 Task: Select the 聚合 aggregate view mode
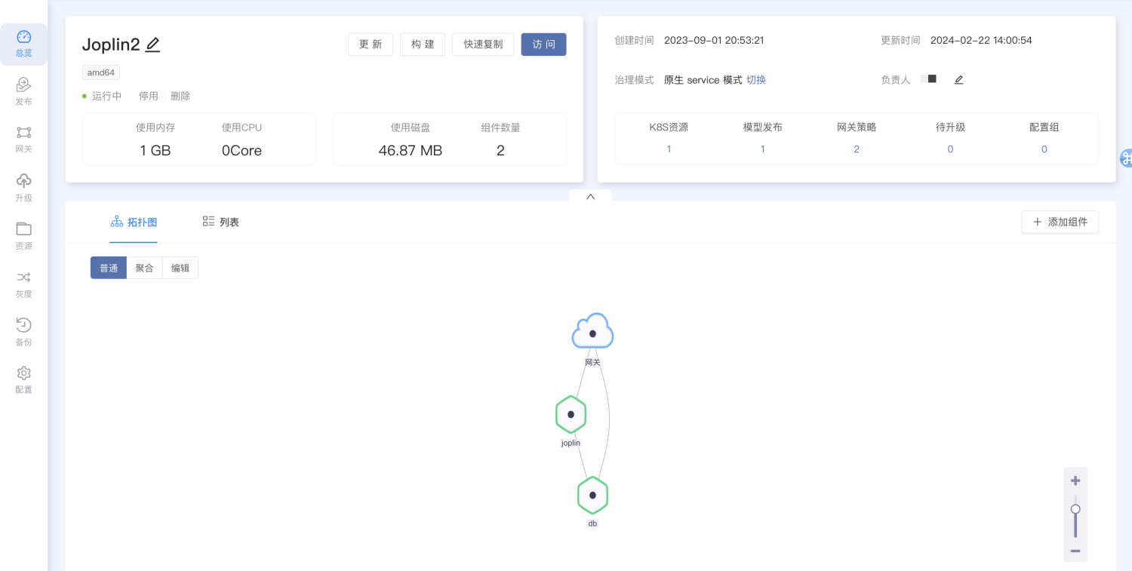pyautogui.click(x=144, y=268)
